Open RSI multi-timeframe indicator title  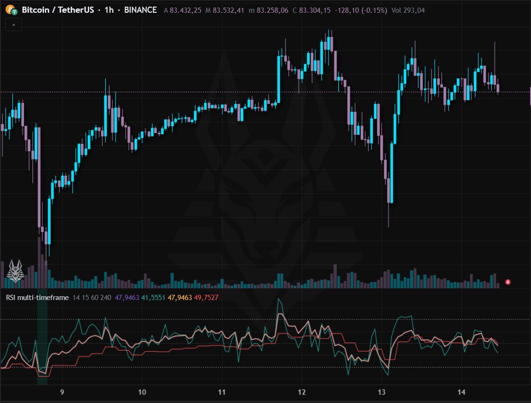37,298
